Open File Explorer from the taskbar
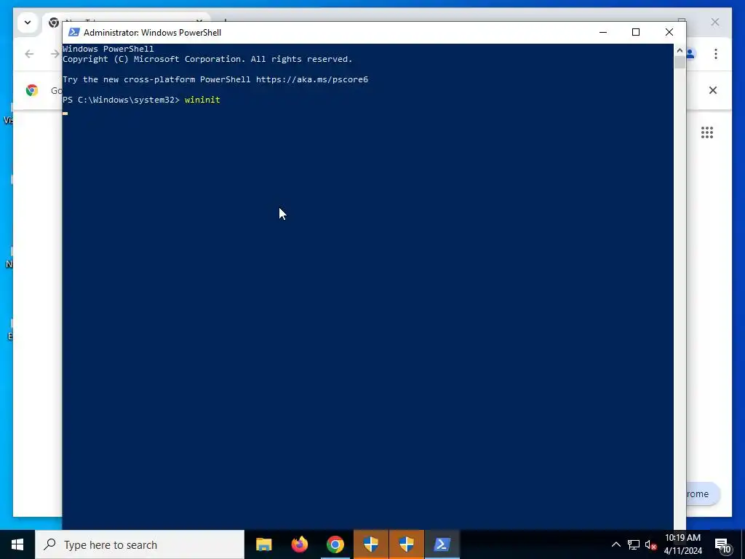The width and height of the screenshot is (745, 559). [x=263, y=544]
